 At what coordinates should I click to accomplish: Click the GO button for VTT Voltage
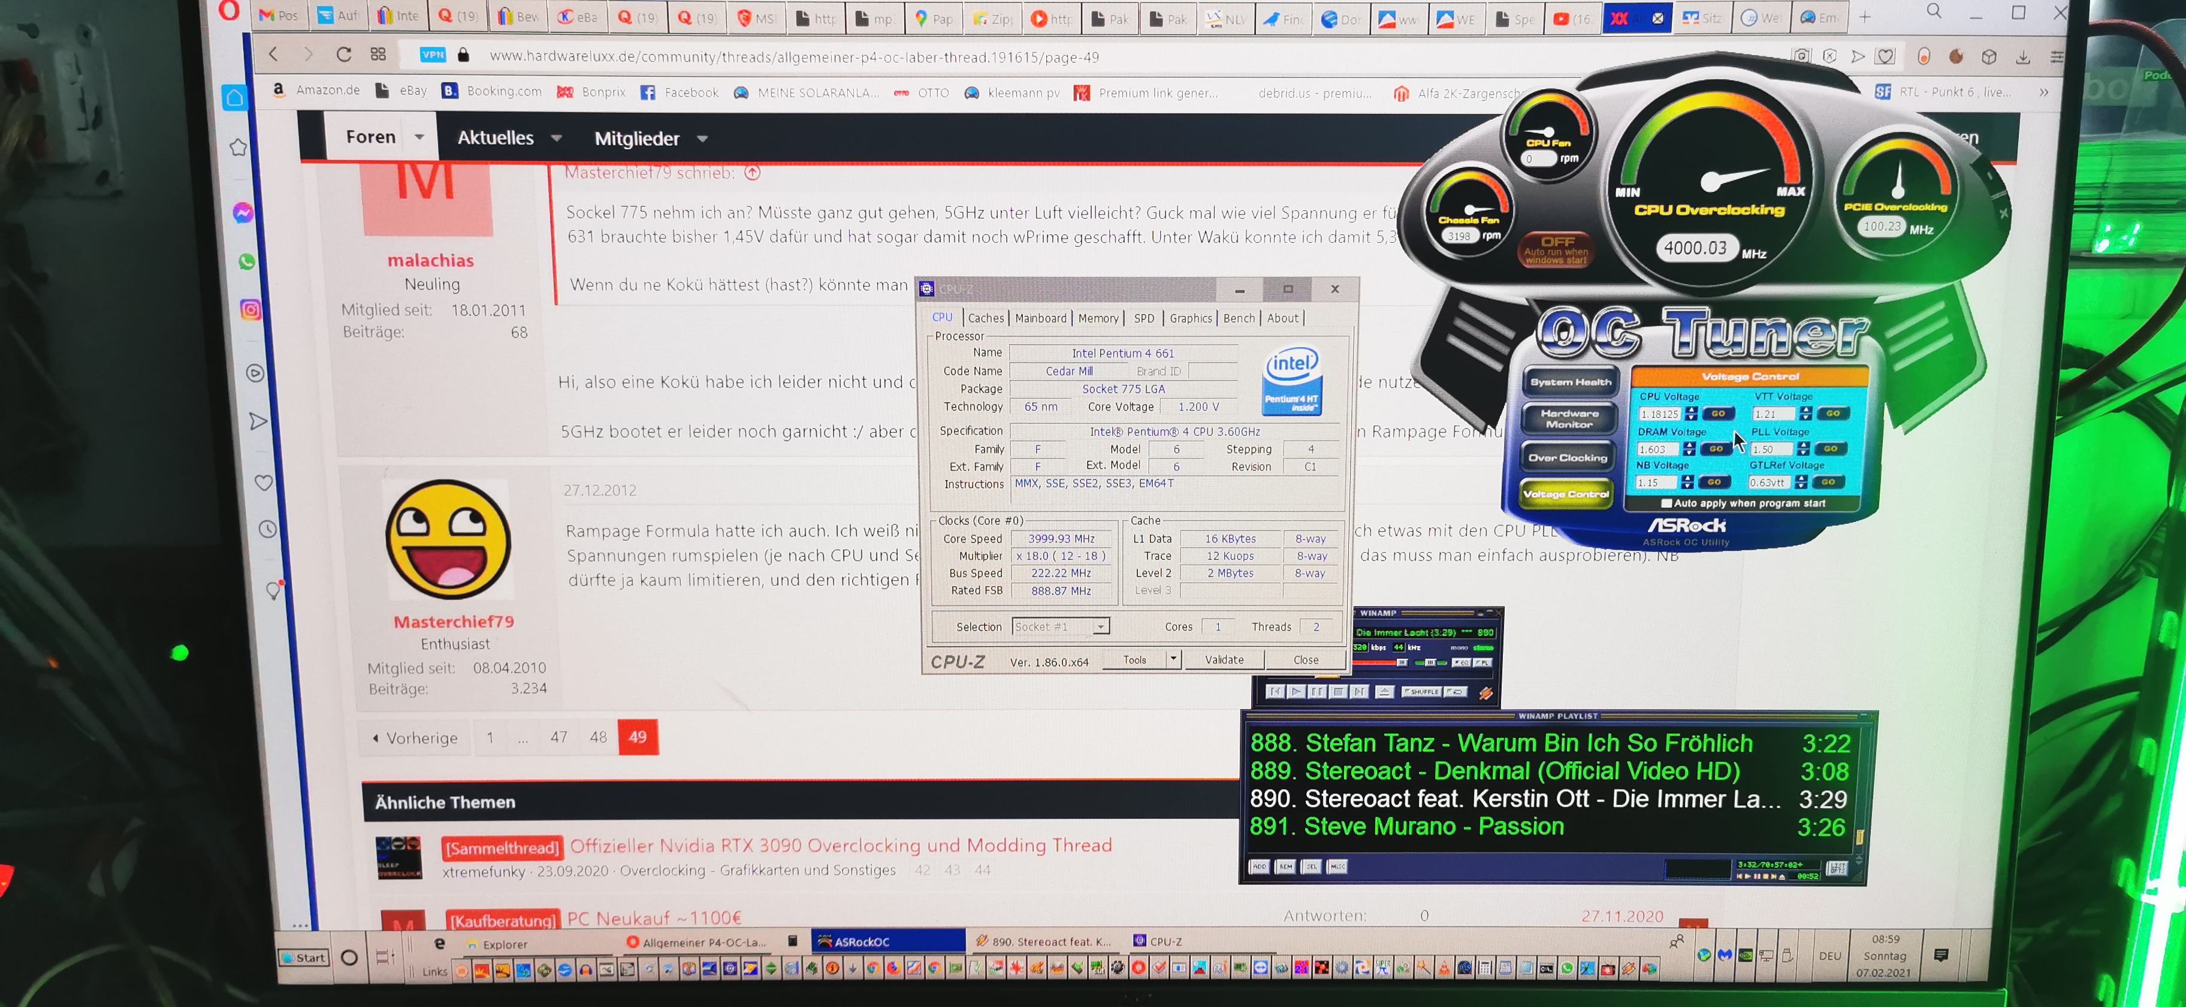(x=1834, y=414)
